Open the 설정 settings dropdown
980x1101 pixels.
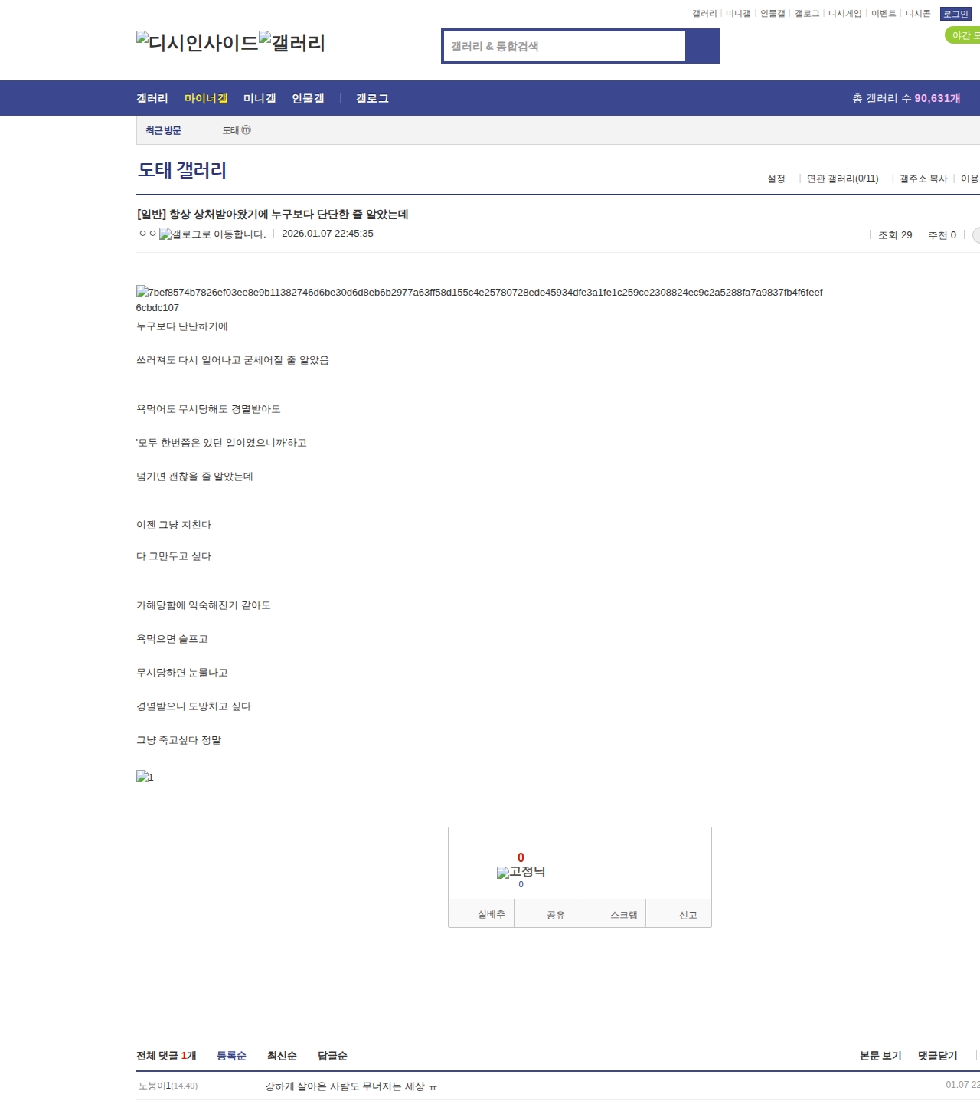click(x=776, y=179)
